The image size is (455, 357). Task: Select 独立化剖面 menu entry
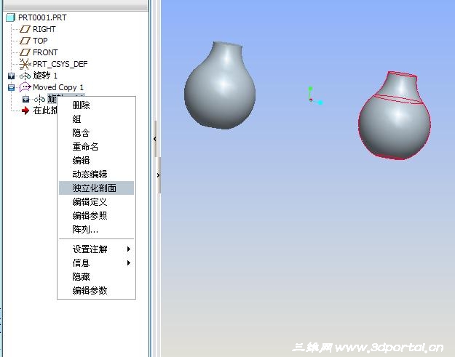click(96, 188)
